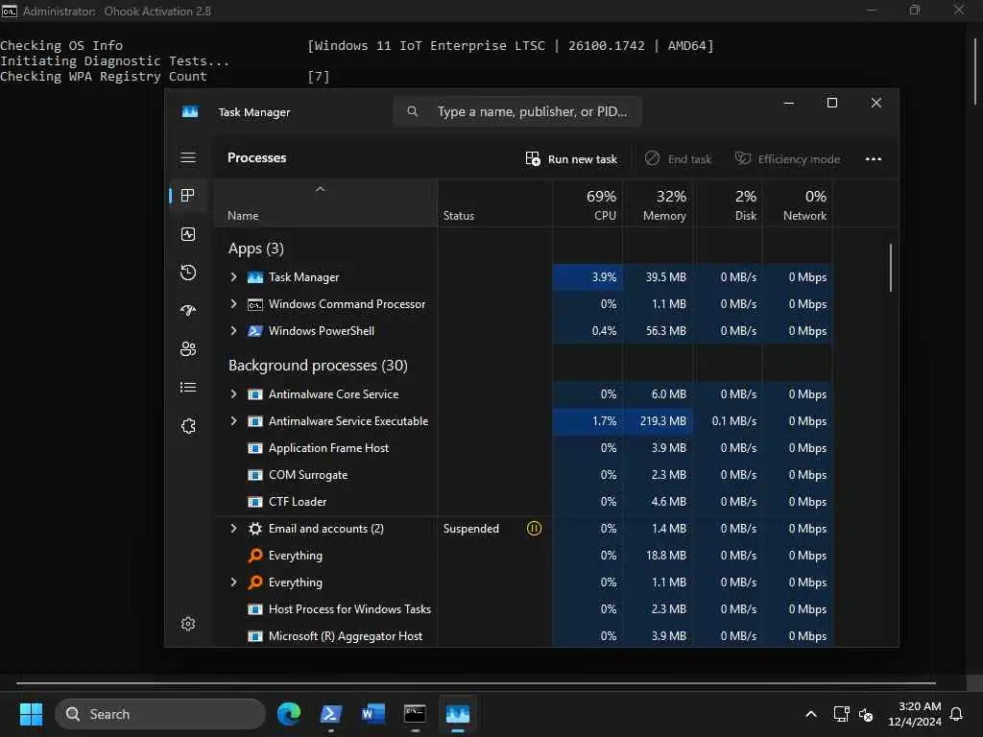Viewport: 983px width, 737px height.
Task: Open the Users sidebar icon
Action: pyautogui.click(x=188, y=349)
